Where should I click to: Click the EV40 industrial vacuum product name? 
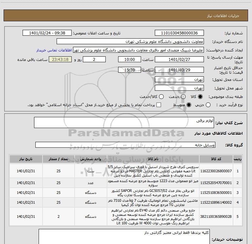pyautogui.click(x=153, y=217)
